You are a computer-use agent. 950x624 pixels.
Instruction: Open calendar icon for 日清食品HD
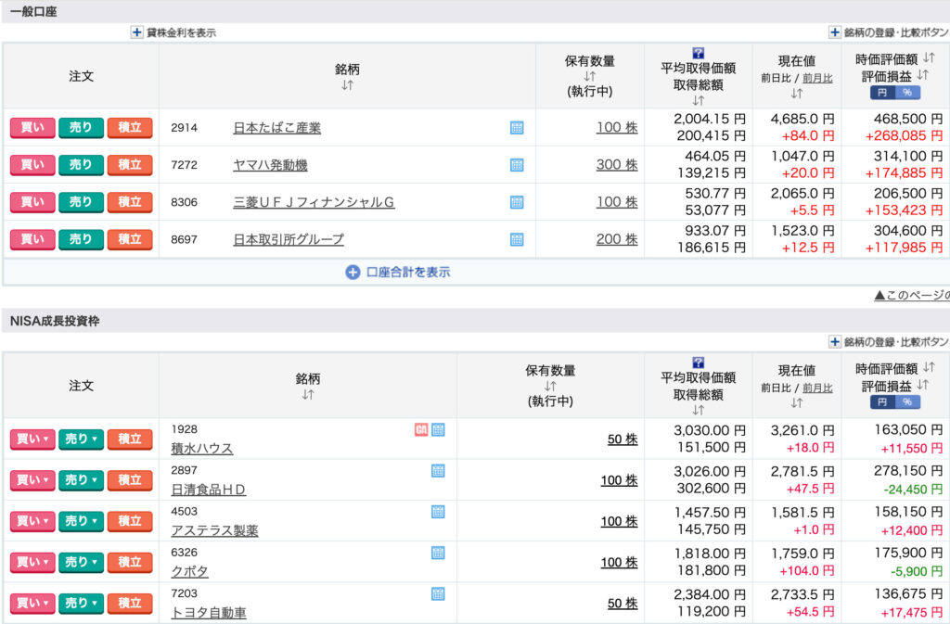[438, 470]
